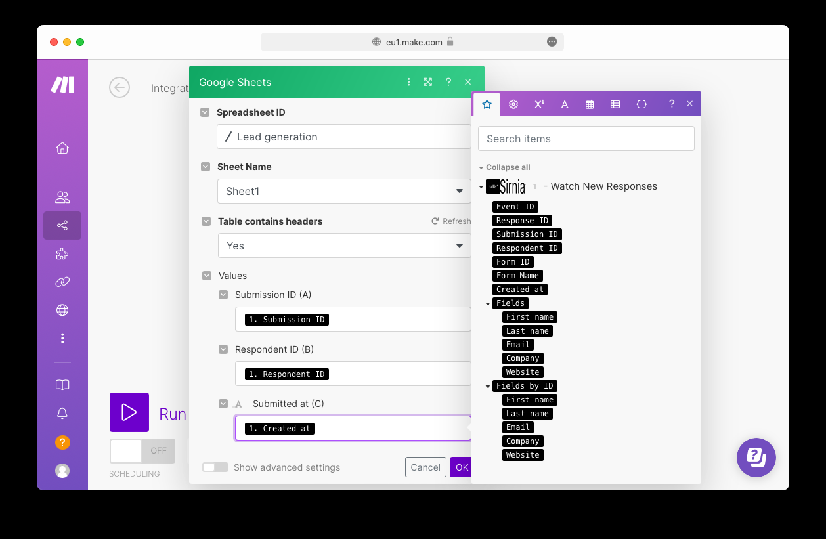The width and height of the screenshot is (826, 539).
Task: Select Company under Fields by ID
Action: [x=523, y=441]
